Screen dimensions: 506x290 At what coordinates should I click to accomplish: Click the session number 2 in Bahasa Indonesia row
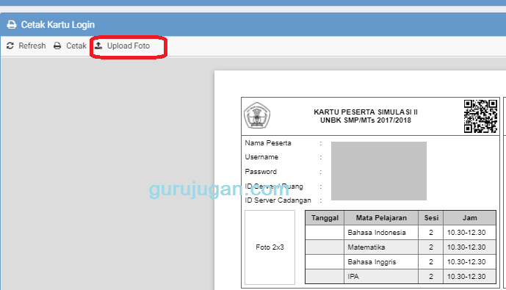431,233
